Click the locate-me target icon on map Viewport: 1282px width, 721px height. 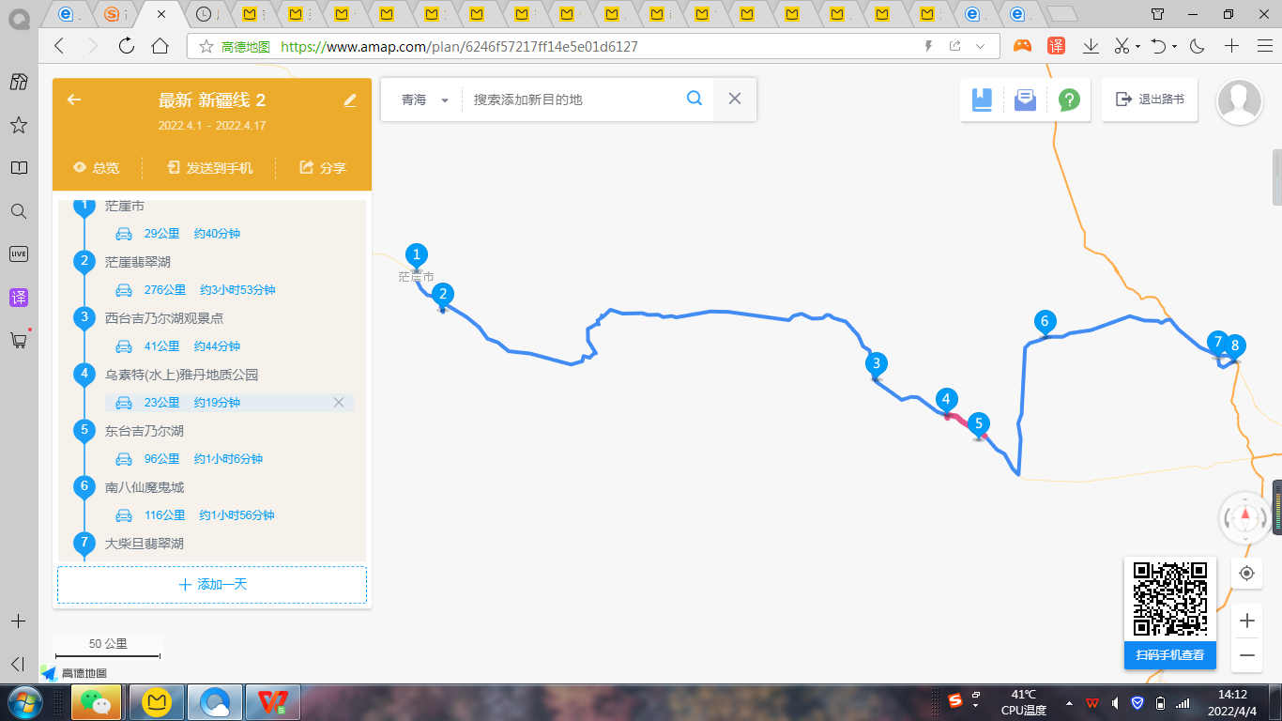pos(1246,573)
